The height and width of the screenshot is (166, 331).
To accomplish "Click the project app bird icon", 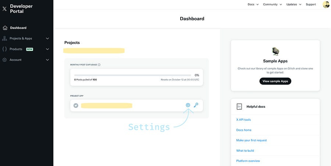I will [76, 106].
